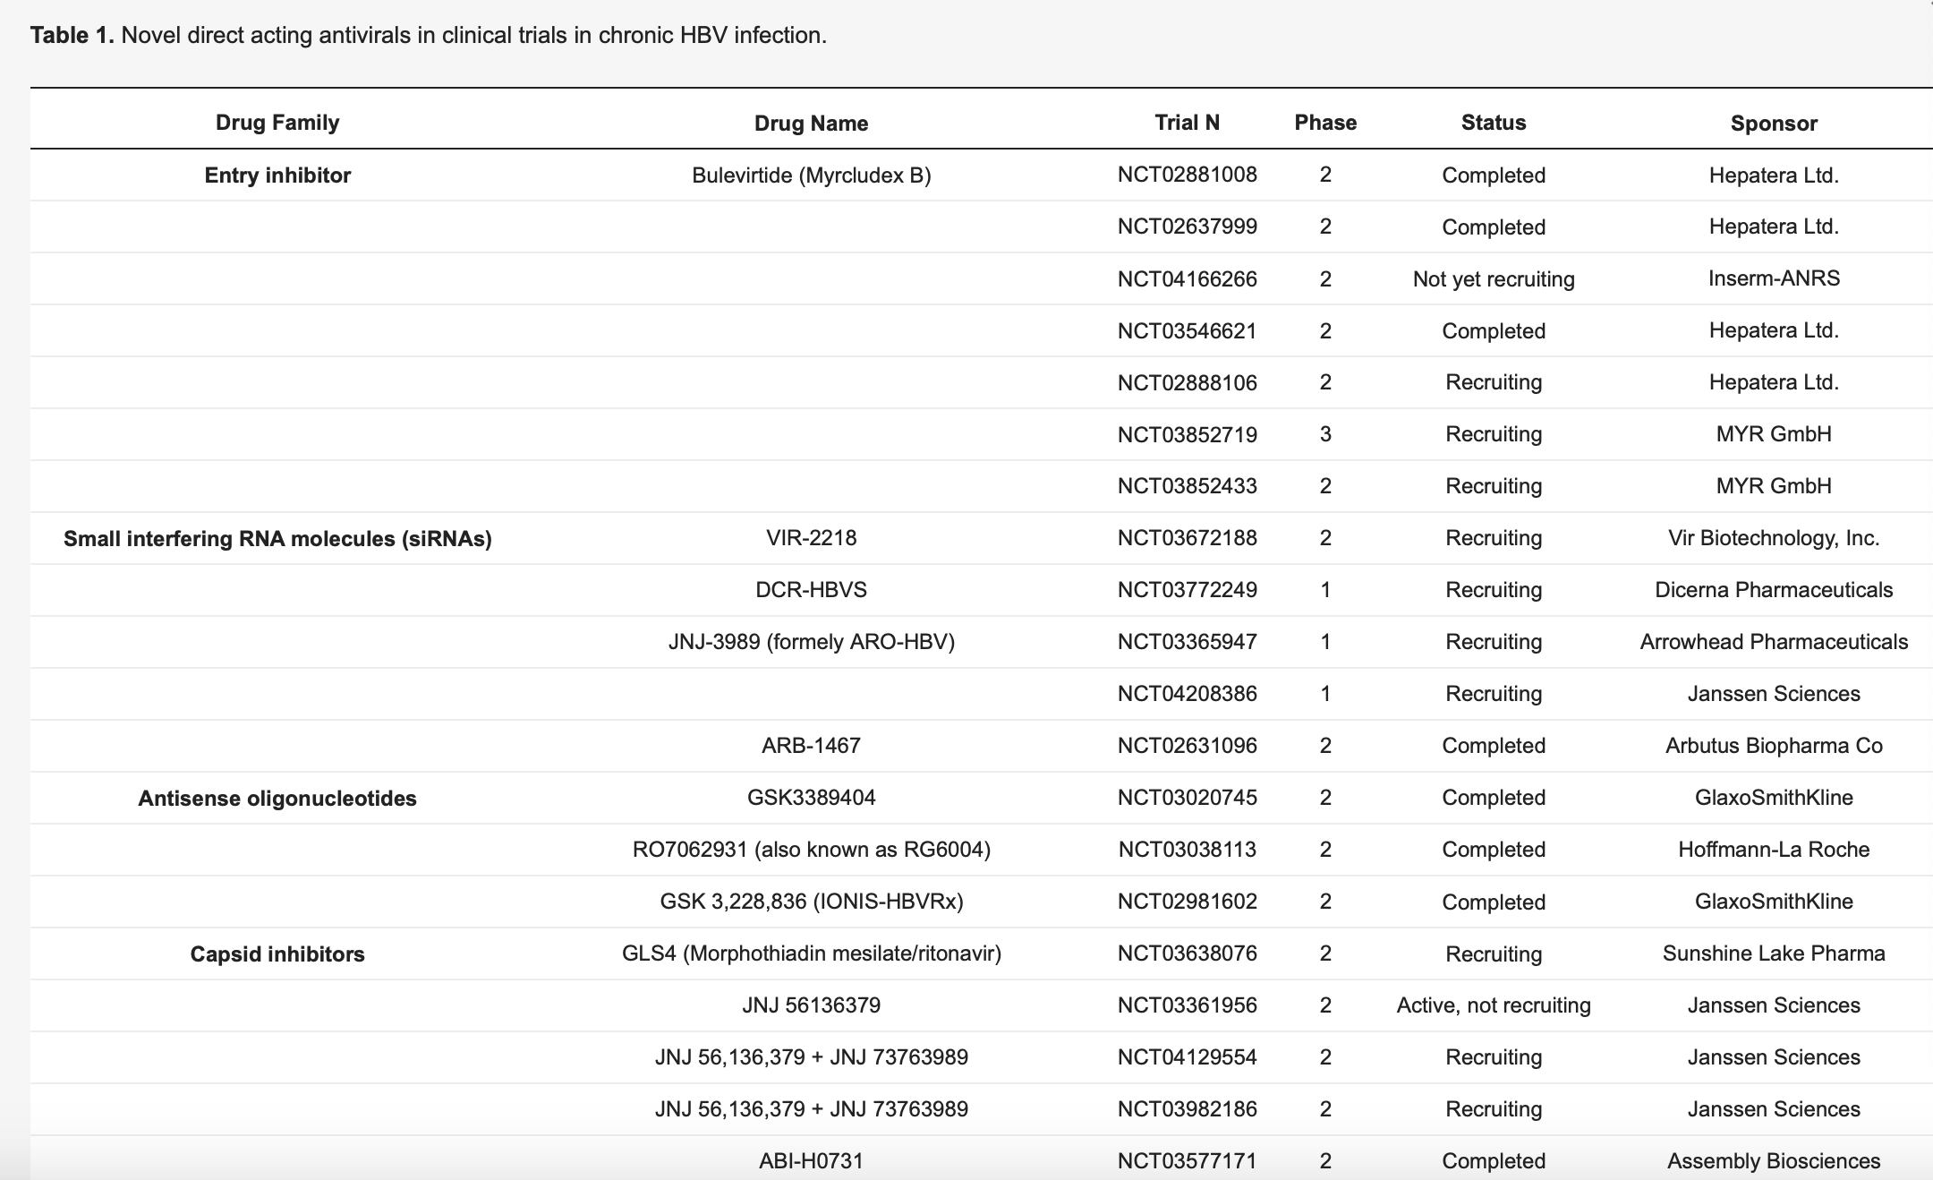Select trial number NCT02888106
1933x1180 pixels.
pyautogui.click(x=1188, y=382)
